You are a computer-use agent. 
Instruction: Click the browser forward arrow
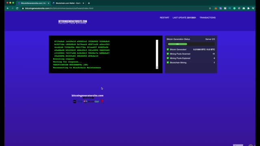coord(13,8)
